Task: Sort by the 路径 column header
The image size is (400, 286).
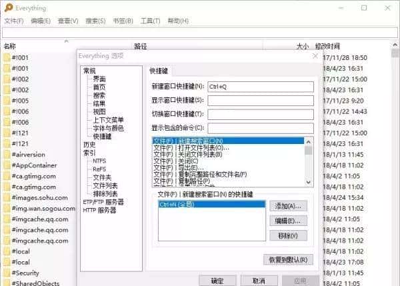Action: click(x=141, y=47)
